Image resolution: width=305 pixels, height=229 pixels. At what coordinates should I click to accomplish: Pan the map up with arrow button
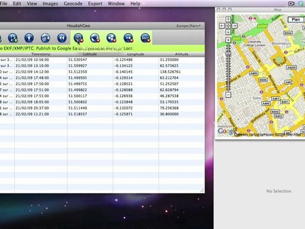tap(228, 19)
